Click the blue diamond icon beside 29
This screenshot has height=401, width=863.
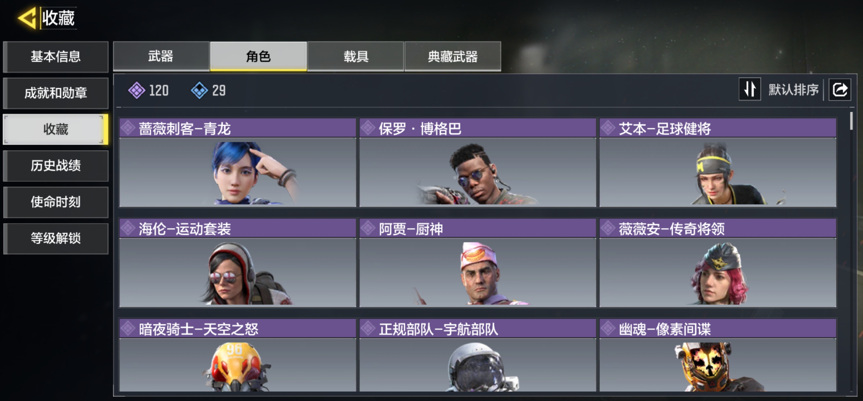coord(199,90)
